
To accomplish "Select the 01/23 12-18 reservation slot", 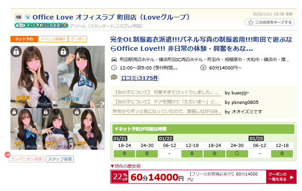I will [282, 154].
